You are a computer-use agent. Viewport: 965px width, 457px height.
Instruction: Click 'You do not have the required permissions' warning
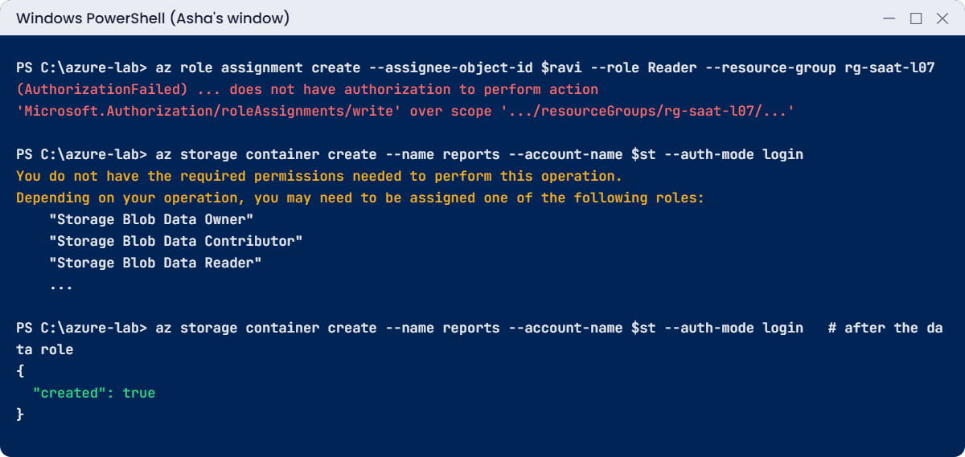click(x=319, y=176)
